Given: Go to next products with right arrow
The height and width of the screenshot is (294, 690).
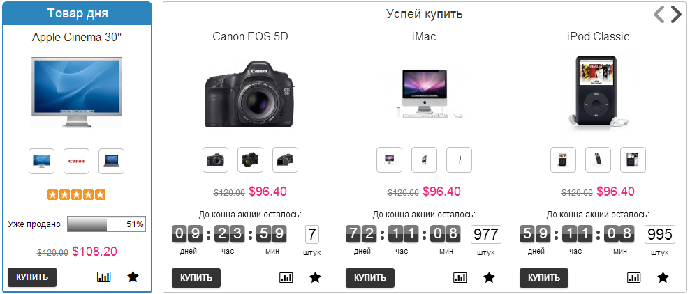Looking at the screenshot, I should tap(676, 15).
